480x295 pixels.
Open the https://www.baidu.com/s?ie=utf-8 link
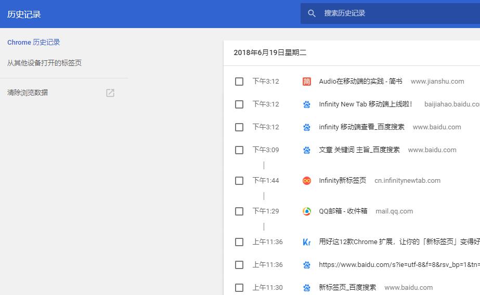coord(399,265)
